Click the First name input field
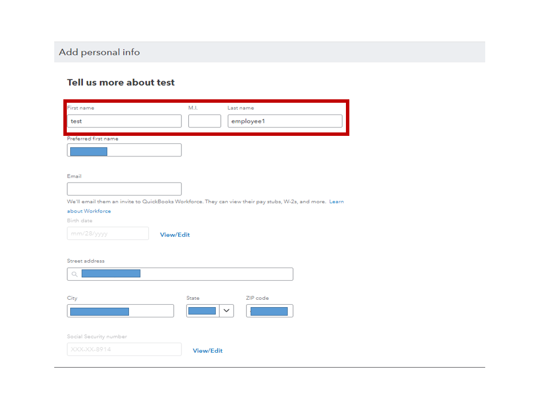The width and height of the screenshot is (548, 411). [x=124, y=121]
